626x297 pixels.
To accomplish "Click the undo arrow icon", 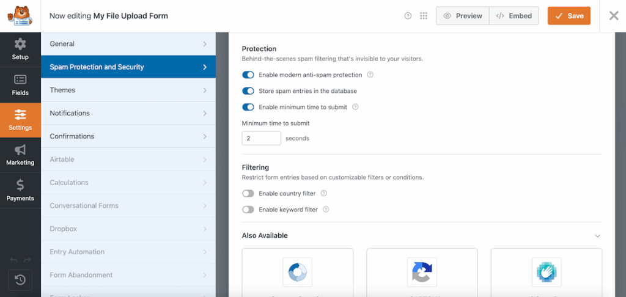I will click(13, 260).
